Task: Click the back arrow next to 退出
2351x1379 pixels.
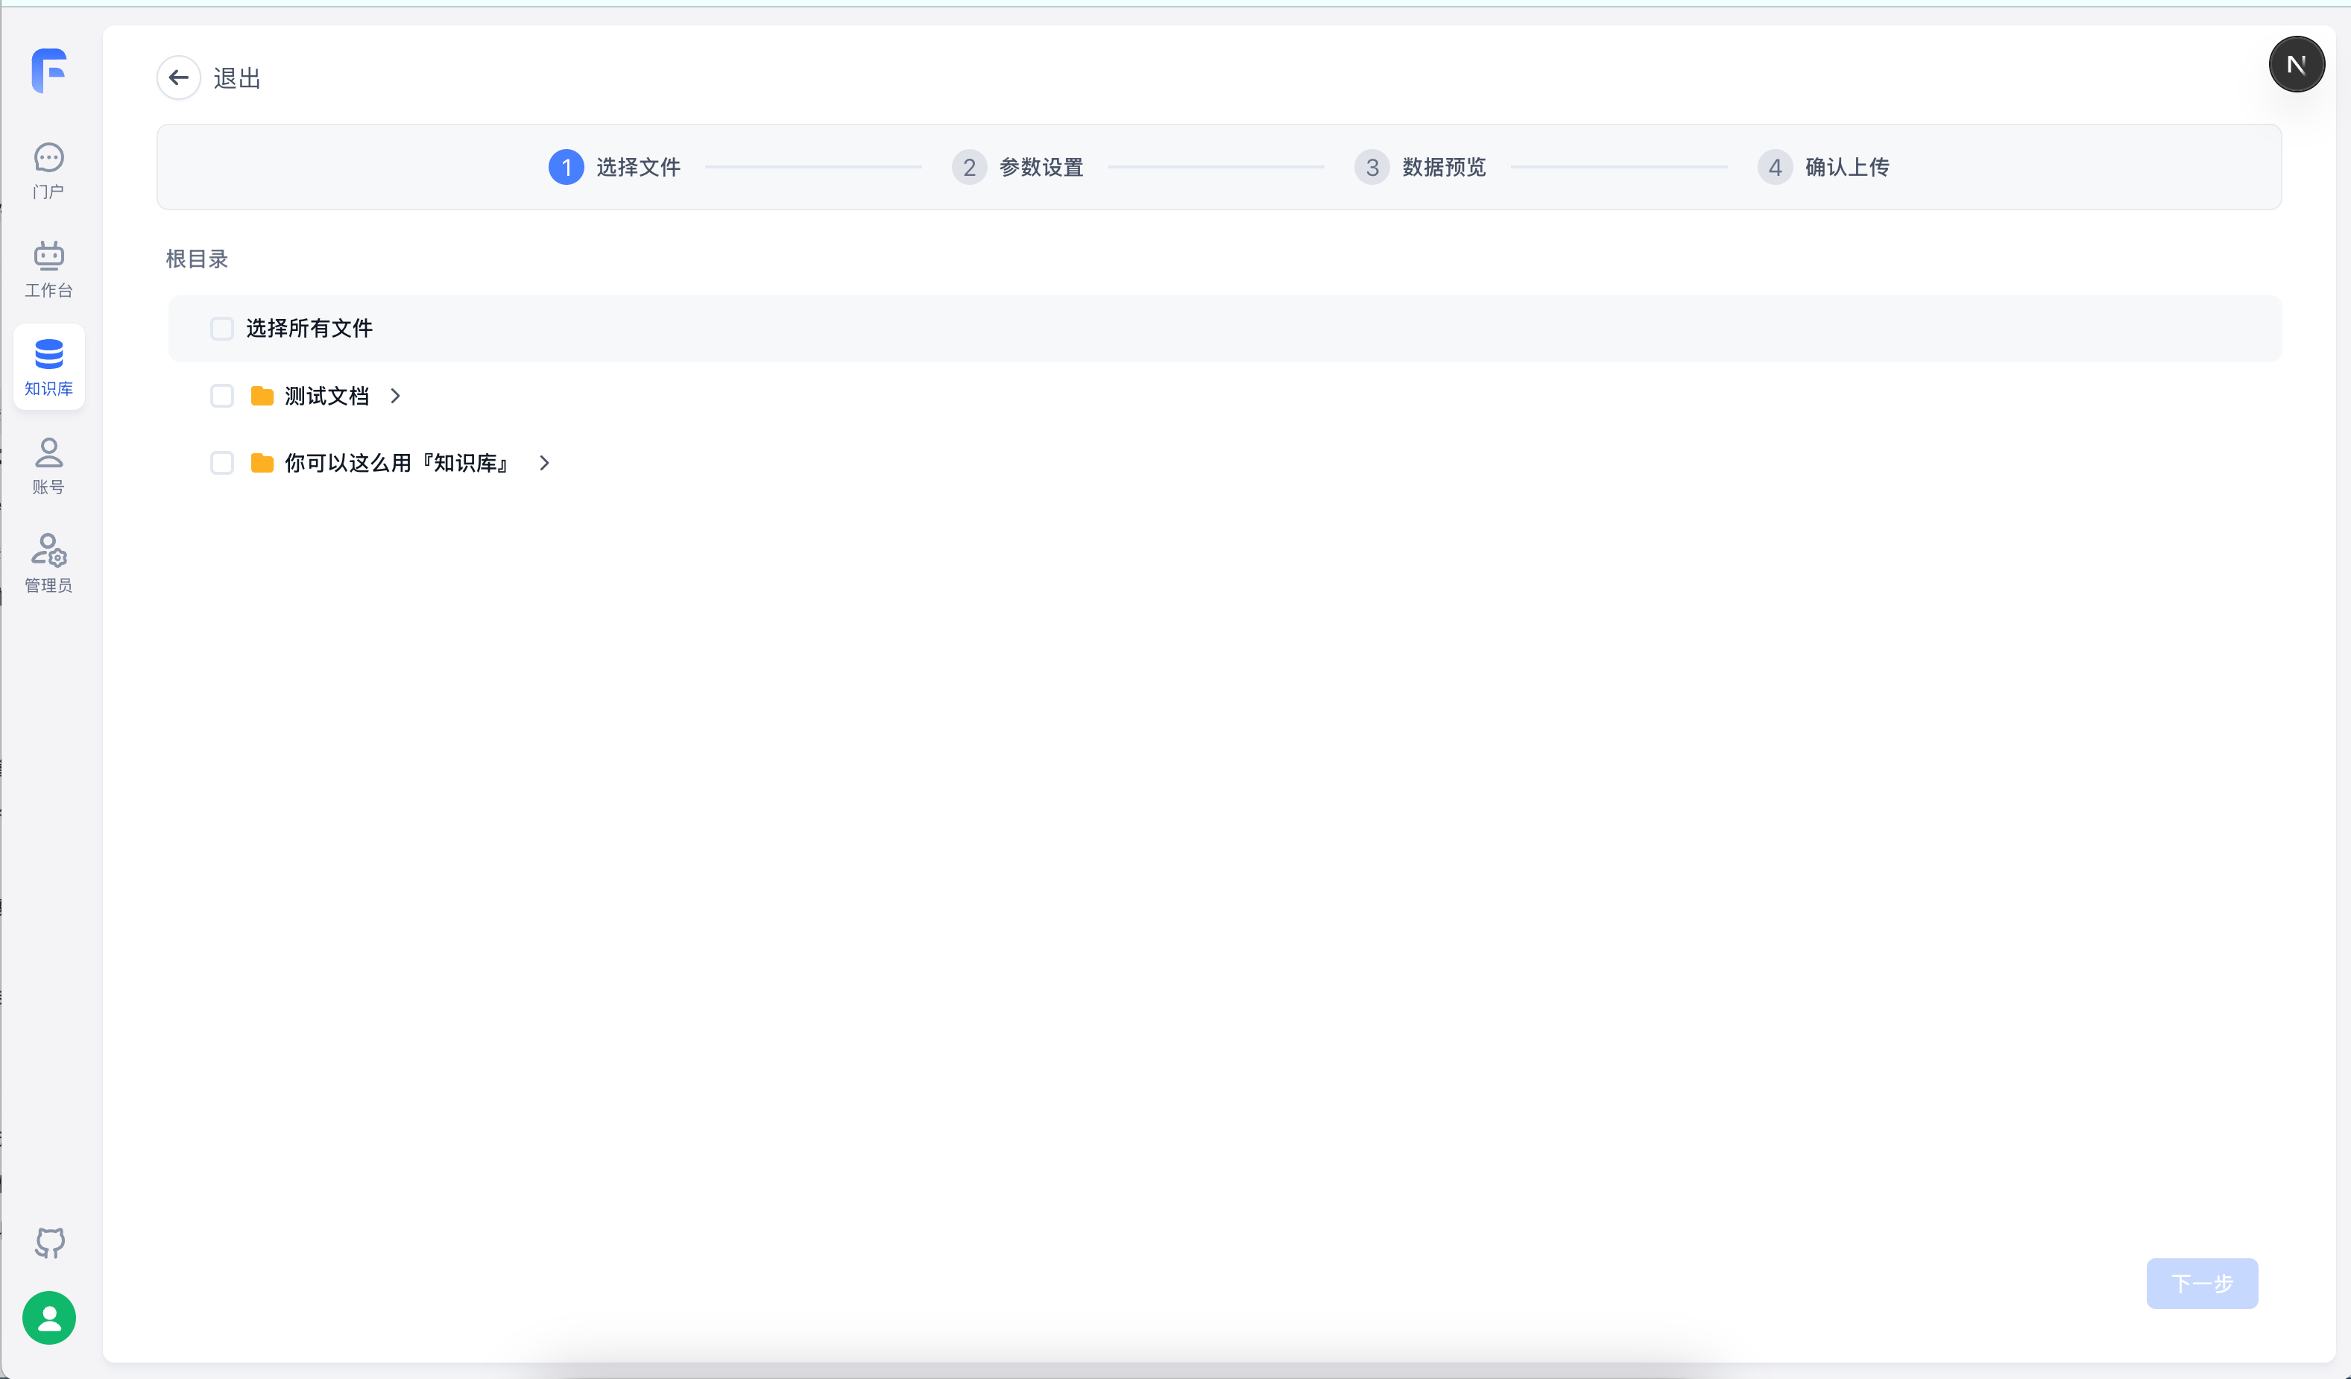Action: point(178,78)
